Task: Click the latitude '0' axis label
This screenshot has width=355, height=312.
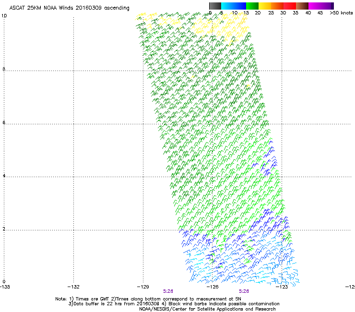Action: (4, 282)
